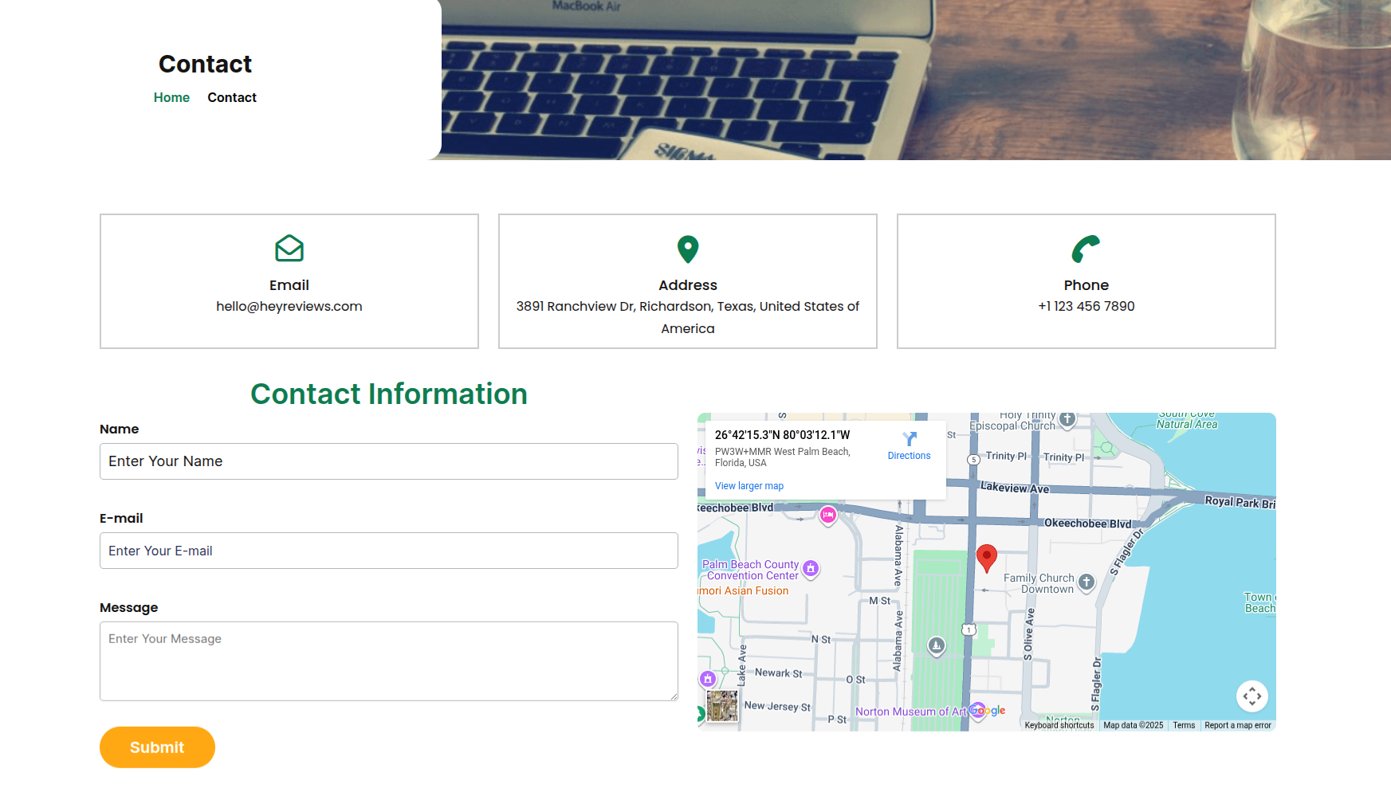Go to Home in the breadcrumb
Image resolution: width=1391 pixels, height=804 pixels.
[x=171, y=97]
